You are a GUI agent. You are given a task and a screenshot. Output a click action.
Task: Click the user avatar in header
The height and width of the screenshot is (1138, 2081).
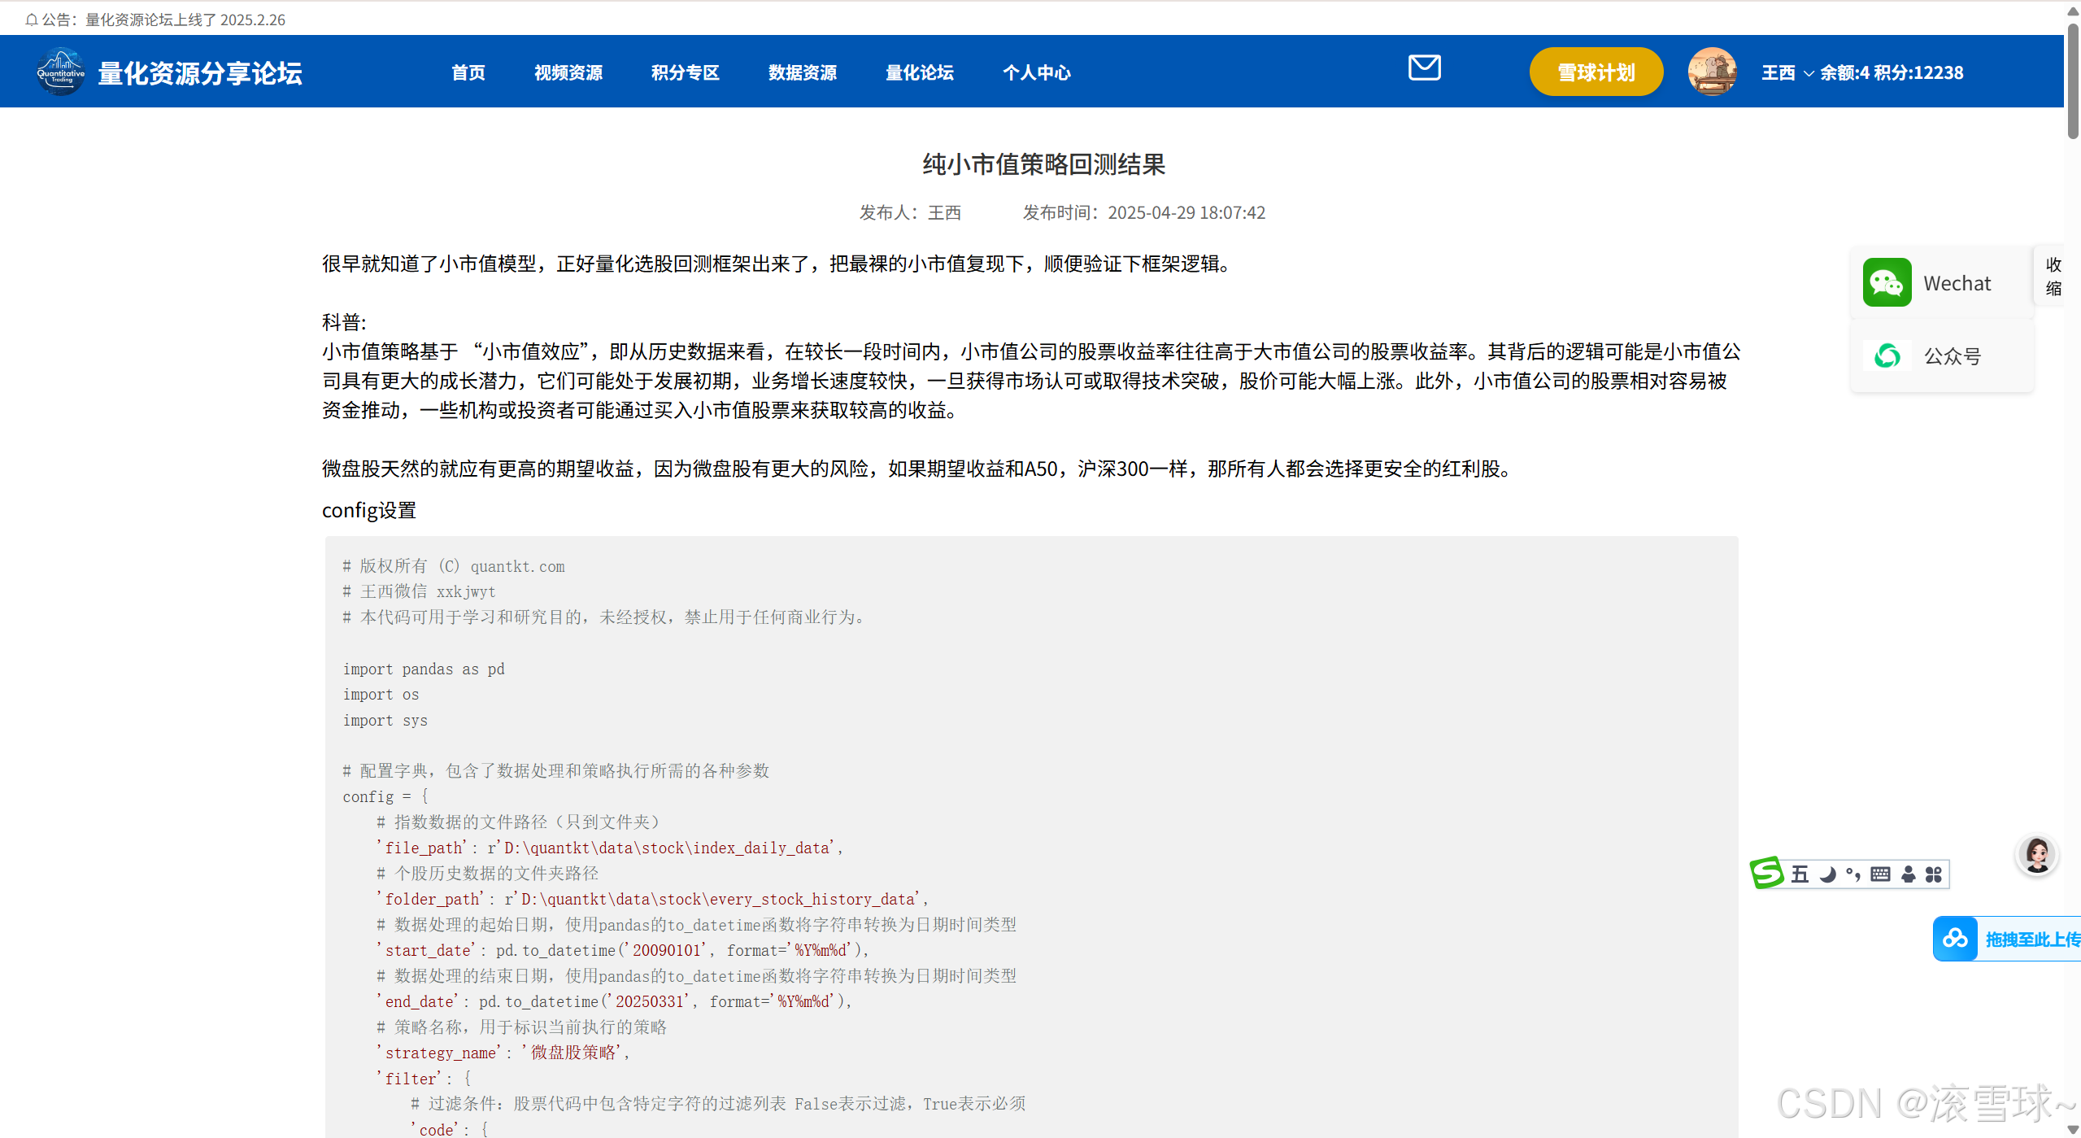click(1712, 72)
